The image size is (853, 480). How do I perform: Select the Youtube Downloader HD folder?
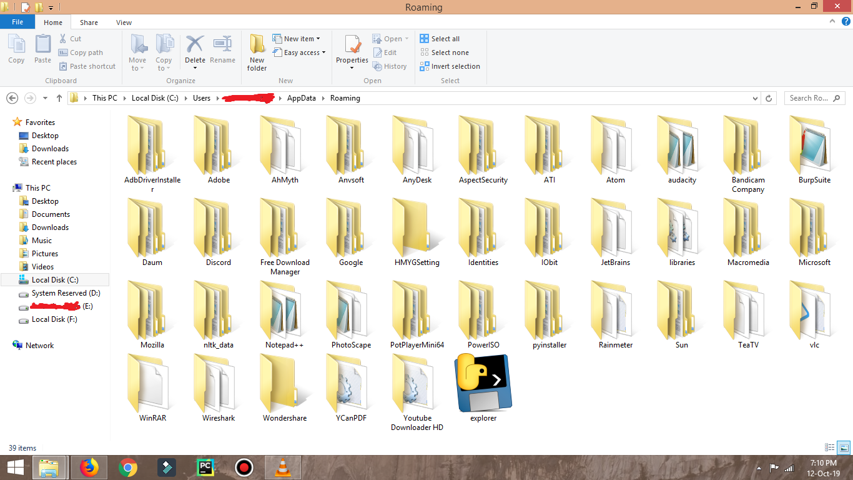click(x=417, y=392)
